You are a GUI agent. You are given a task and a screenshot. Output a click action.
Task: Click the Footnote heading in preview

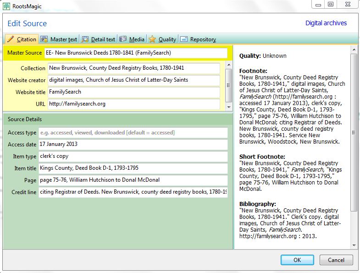coord(253,71)
